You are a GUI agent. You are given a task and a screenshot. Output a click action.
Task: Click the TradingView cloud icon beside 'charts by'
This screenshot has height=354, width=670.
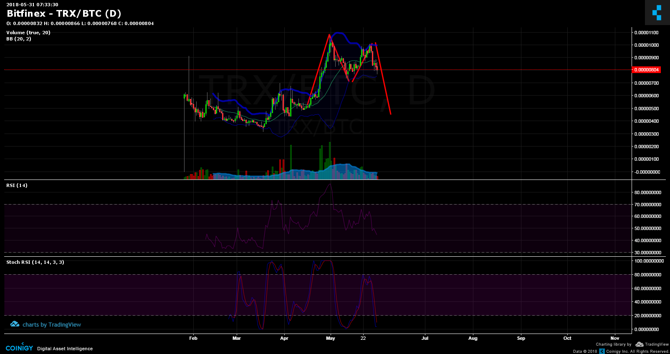pos(15,324)
